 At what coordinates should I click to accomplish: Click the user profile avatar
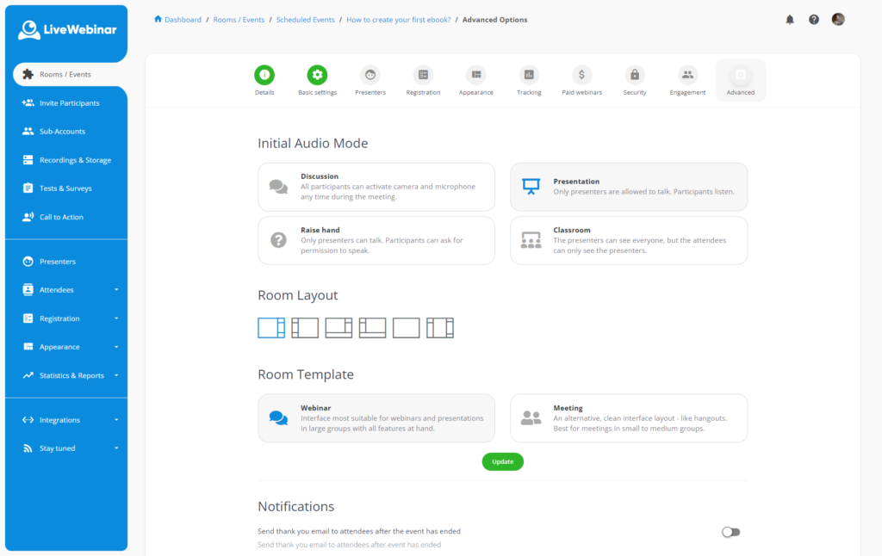838,20
